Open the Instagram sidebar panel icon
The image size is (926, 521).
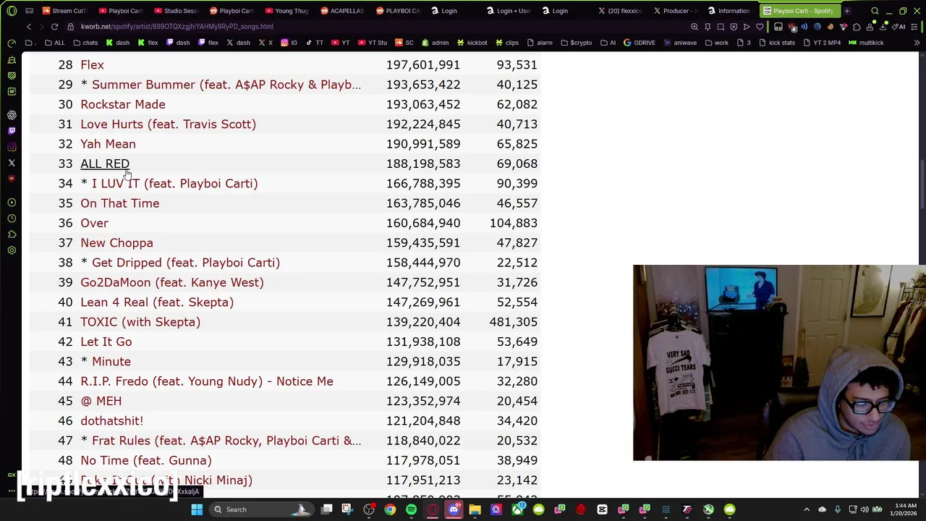[12, 147]
